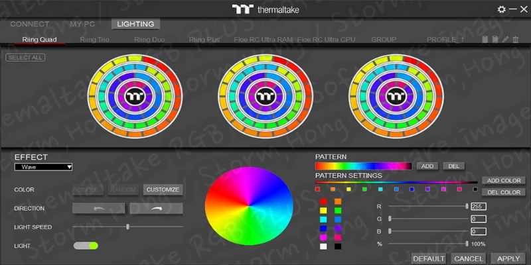Click the R value input field

(x=479, y=206)
